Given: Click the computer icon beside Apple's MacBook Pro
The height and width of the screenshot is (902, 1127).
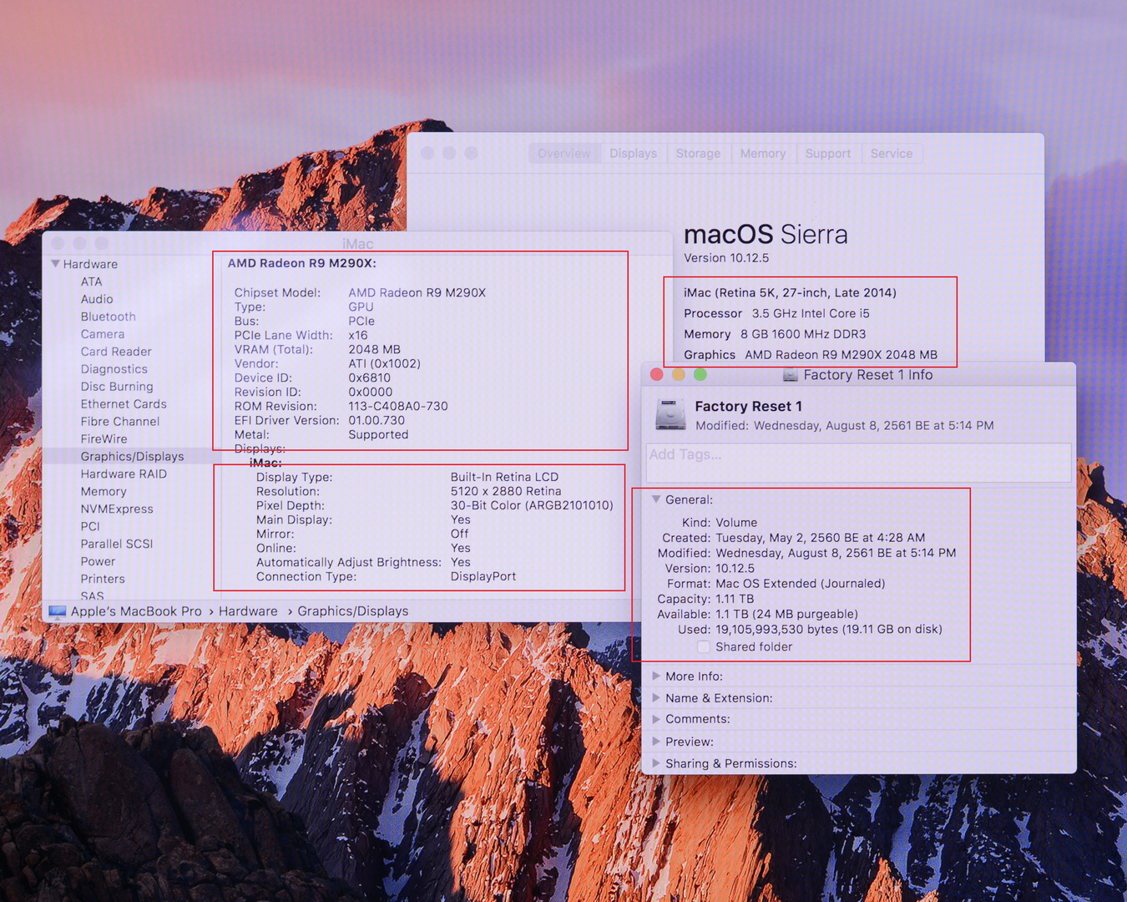Looking at the screenshot, I should 58,612.
